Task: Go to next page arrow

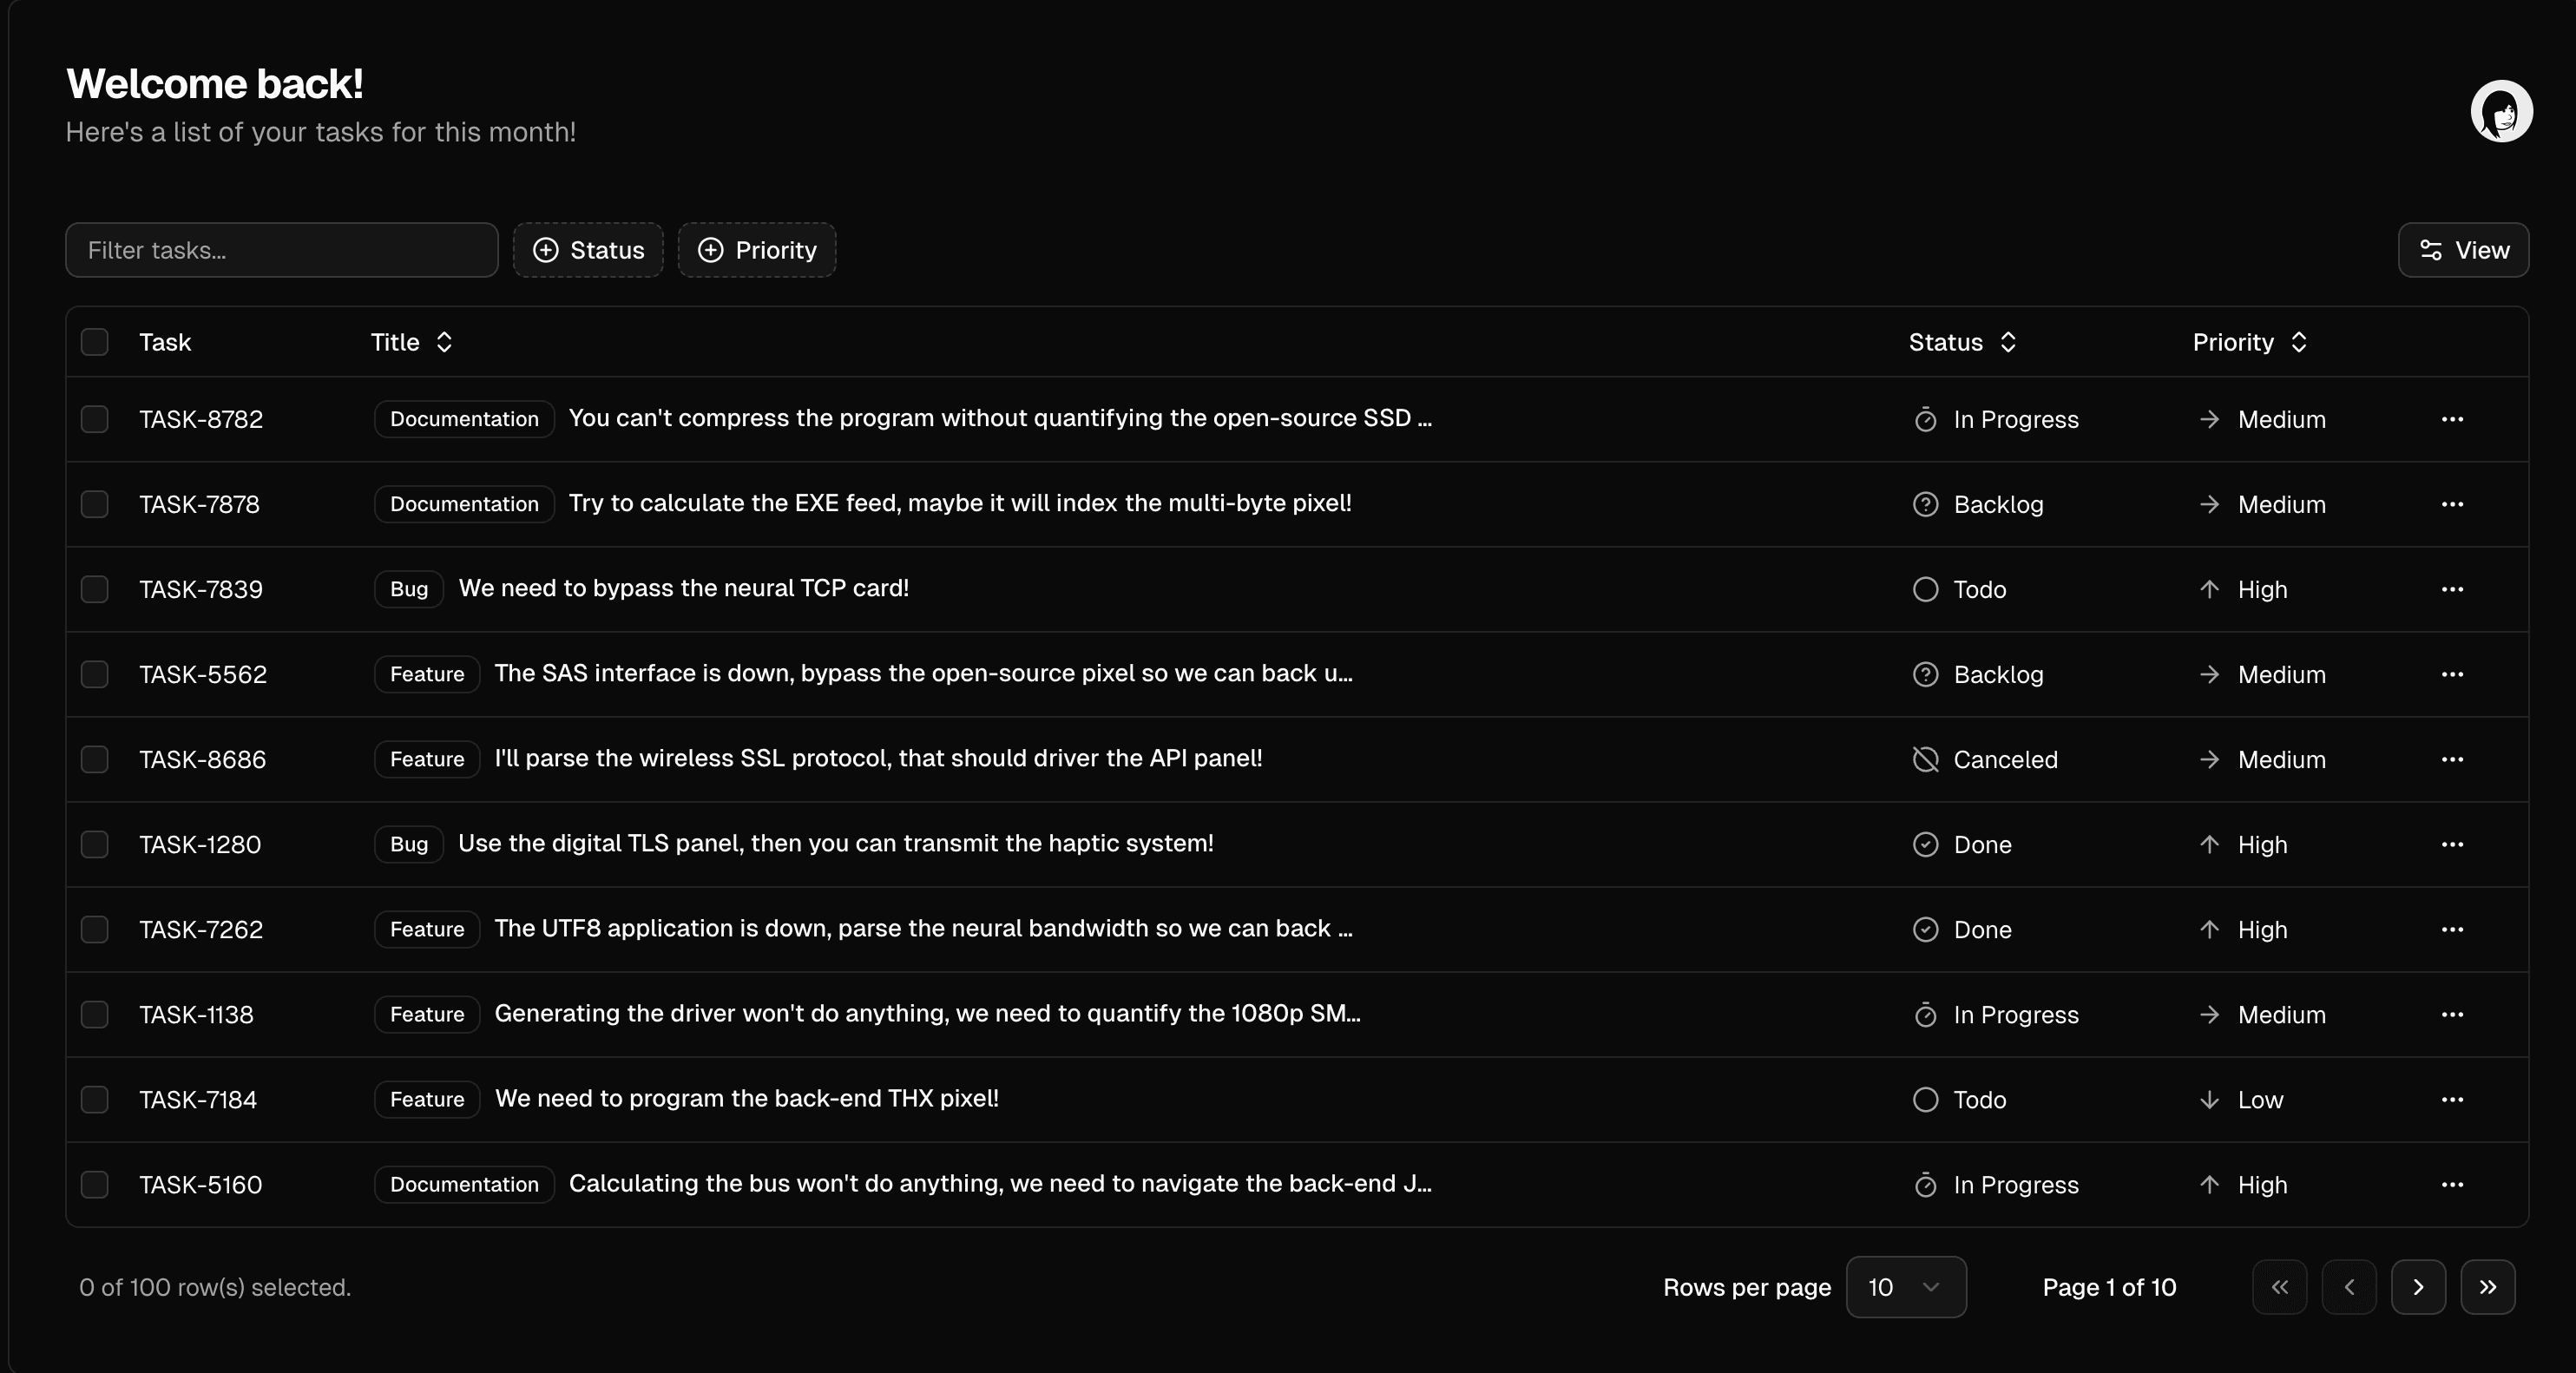Action: (x=2417, y=1287)
